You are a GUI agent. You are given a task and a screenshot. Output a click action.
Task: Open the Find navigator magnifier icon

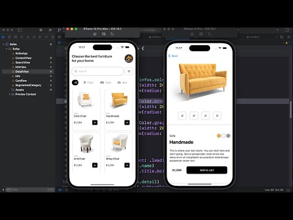click(21, 37)
